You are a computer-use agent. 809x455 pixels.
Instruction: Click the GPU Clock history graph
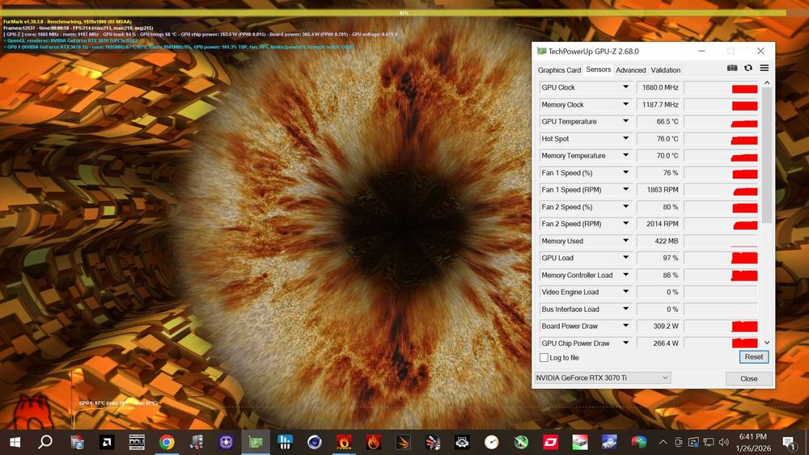click(721, 87)
